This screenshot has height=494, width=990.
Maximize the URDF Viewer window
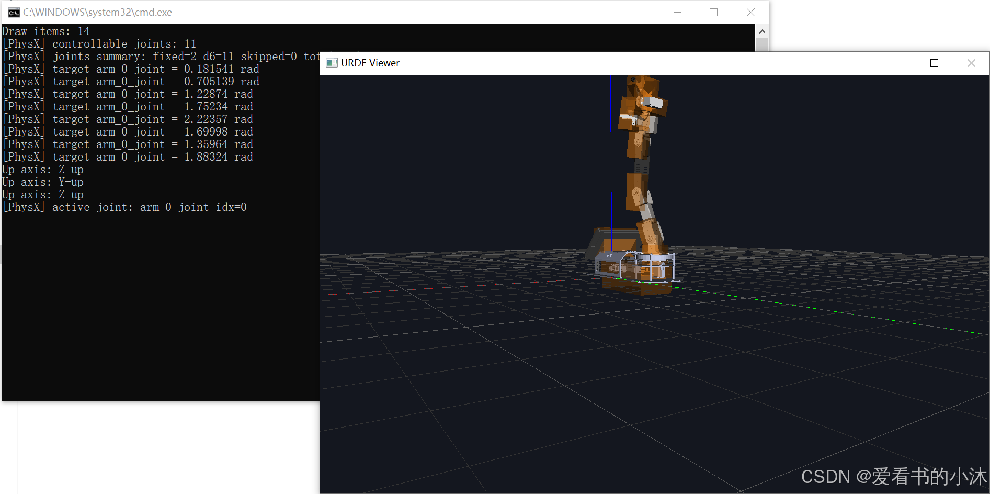935,63
